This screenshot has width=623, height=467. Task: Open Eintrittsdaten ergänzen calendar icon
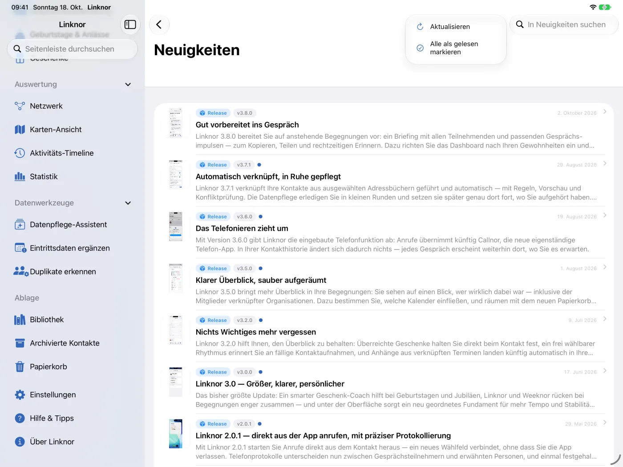(x=20, y=248)
